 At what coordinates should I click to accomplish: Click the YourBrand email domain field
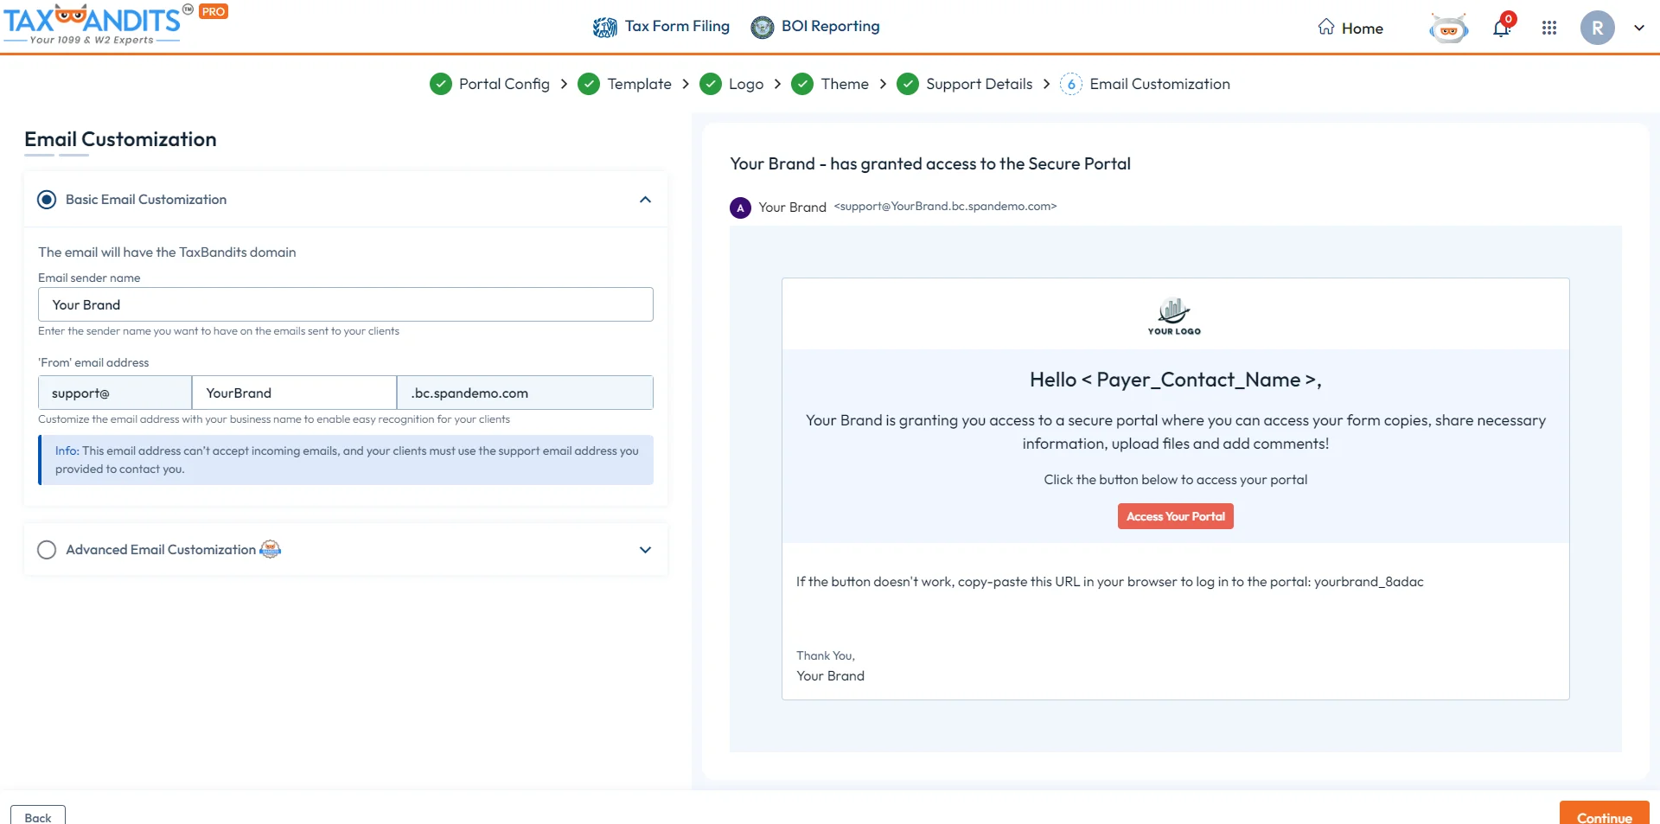coord(294,393)
